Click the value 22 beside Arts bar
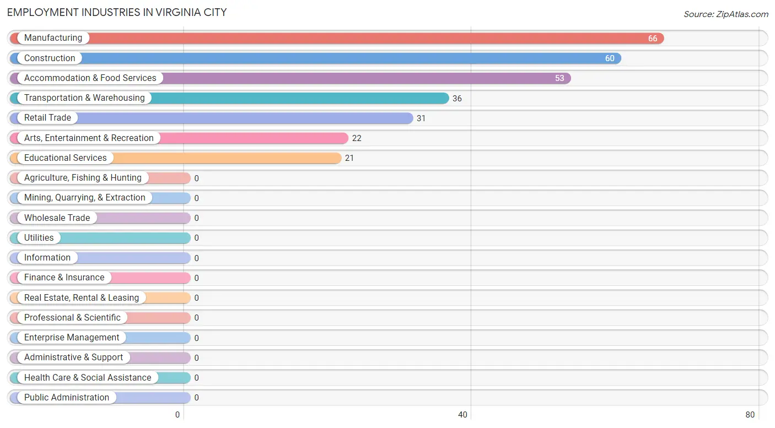This screenshot has height=428, width=775. [x=357, y=138]
